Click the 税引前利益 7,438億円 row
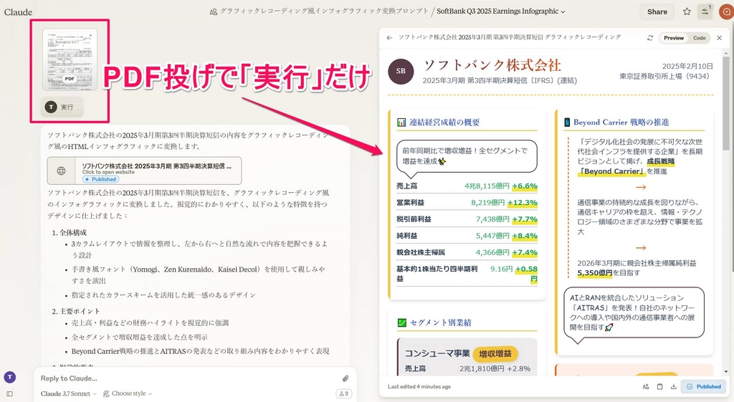The image size is (734, 402). click(467, 219)
